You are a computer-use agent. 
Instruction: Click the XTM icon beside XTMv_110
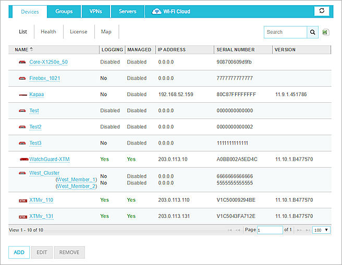[22, 200]
